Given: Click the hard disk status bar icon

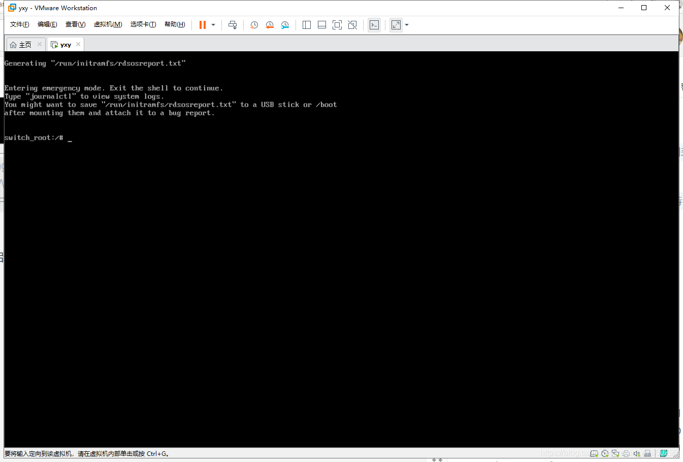Looking at the screenshot, I should (x=594, y=453).
